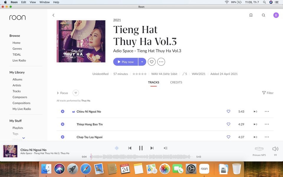Open Composers in My Library
This screenshot has height=177, width=283.
(20, 97)
